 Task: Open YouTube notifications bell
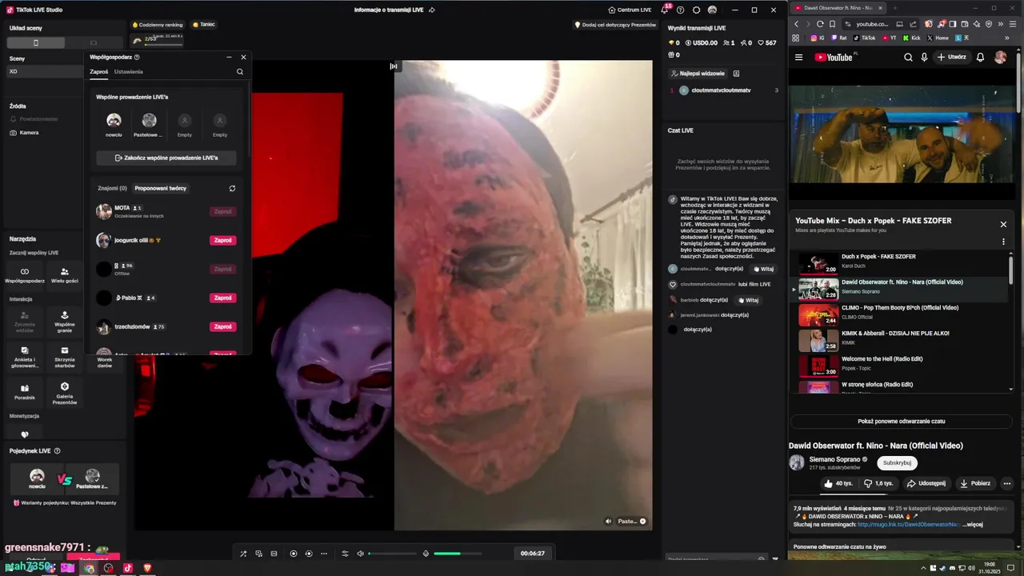(x=980, y=57)
